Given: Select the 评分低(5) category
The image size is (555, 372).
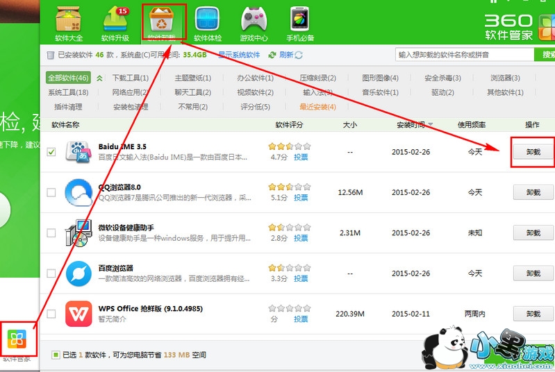Looking at the screenshot, I should click(x=255, y=107).
